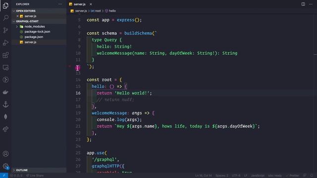This screenshot has width=317, height=178.
Task: Click server.js breadcrumb item
Action: coord(81,11)
